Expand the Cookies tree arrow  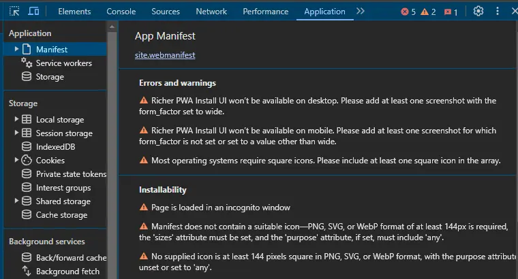click(16, 160)
